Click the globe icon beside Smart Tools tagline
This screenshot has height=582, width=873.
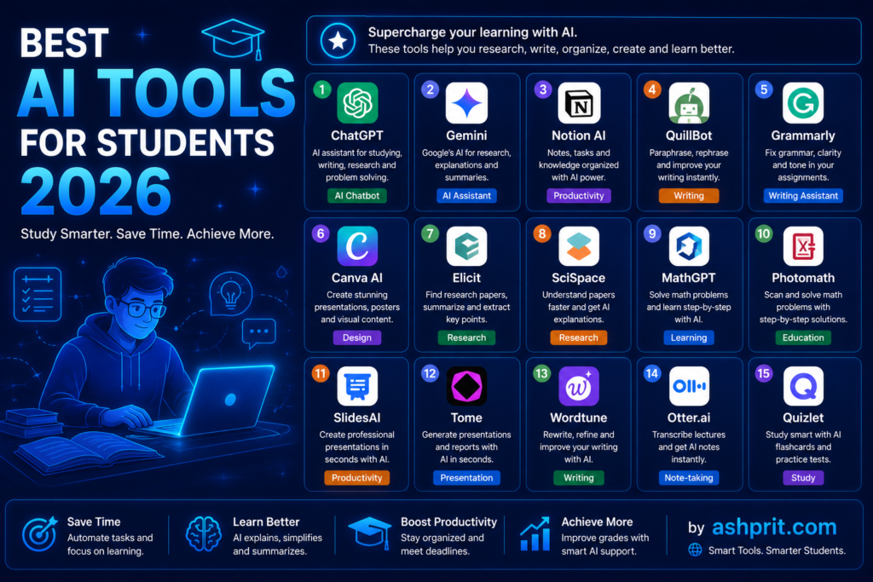click(695, 550)
